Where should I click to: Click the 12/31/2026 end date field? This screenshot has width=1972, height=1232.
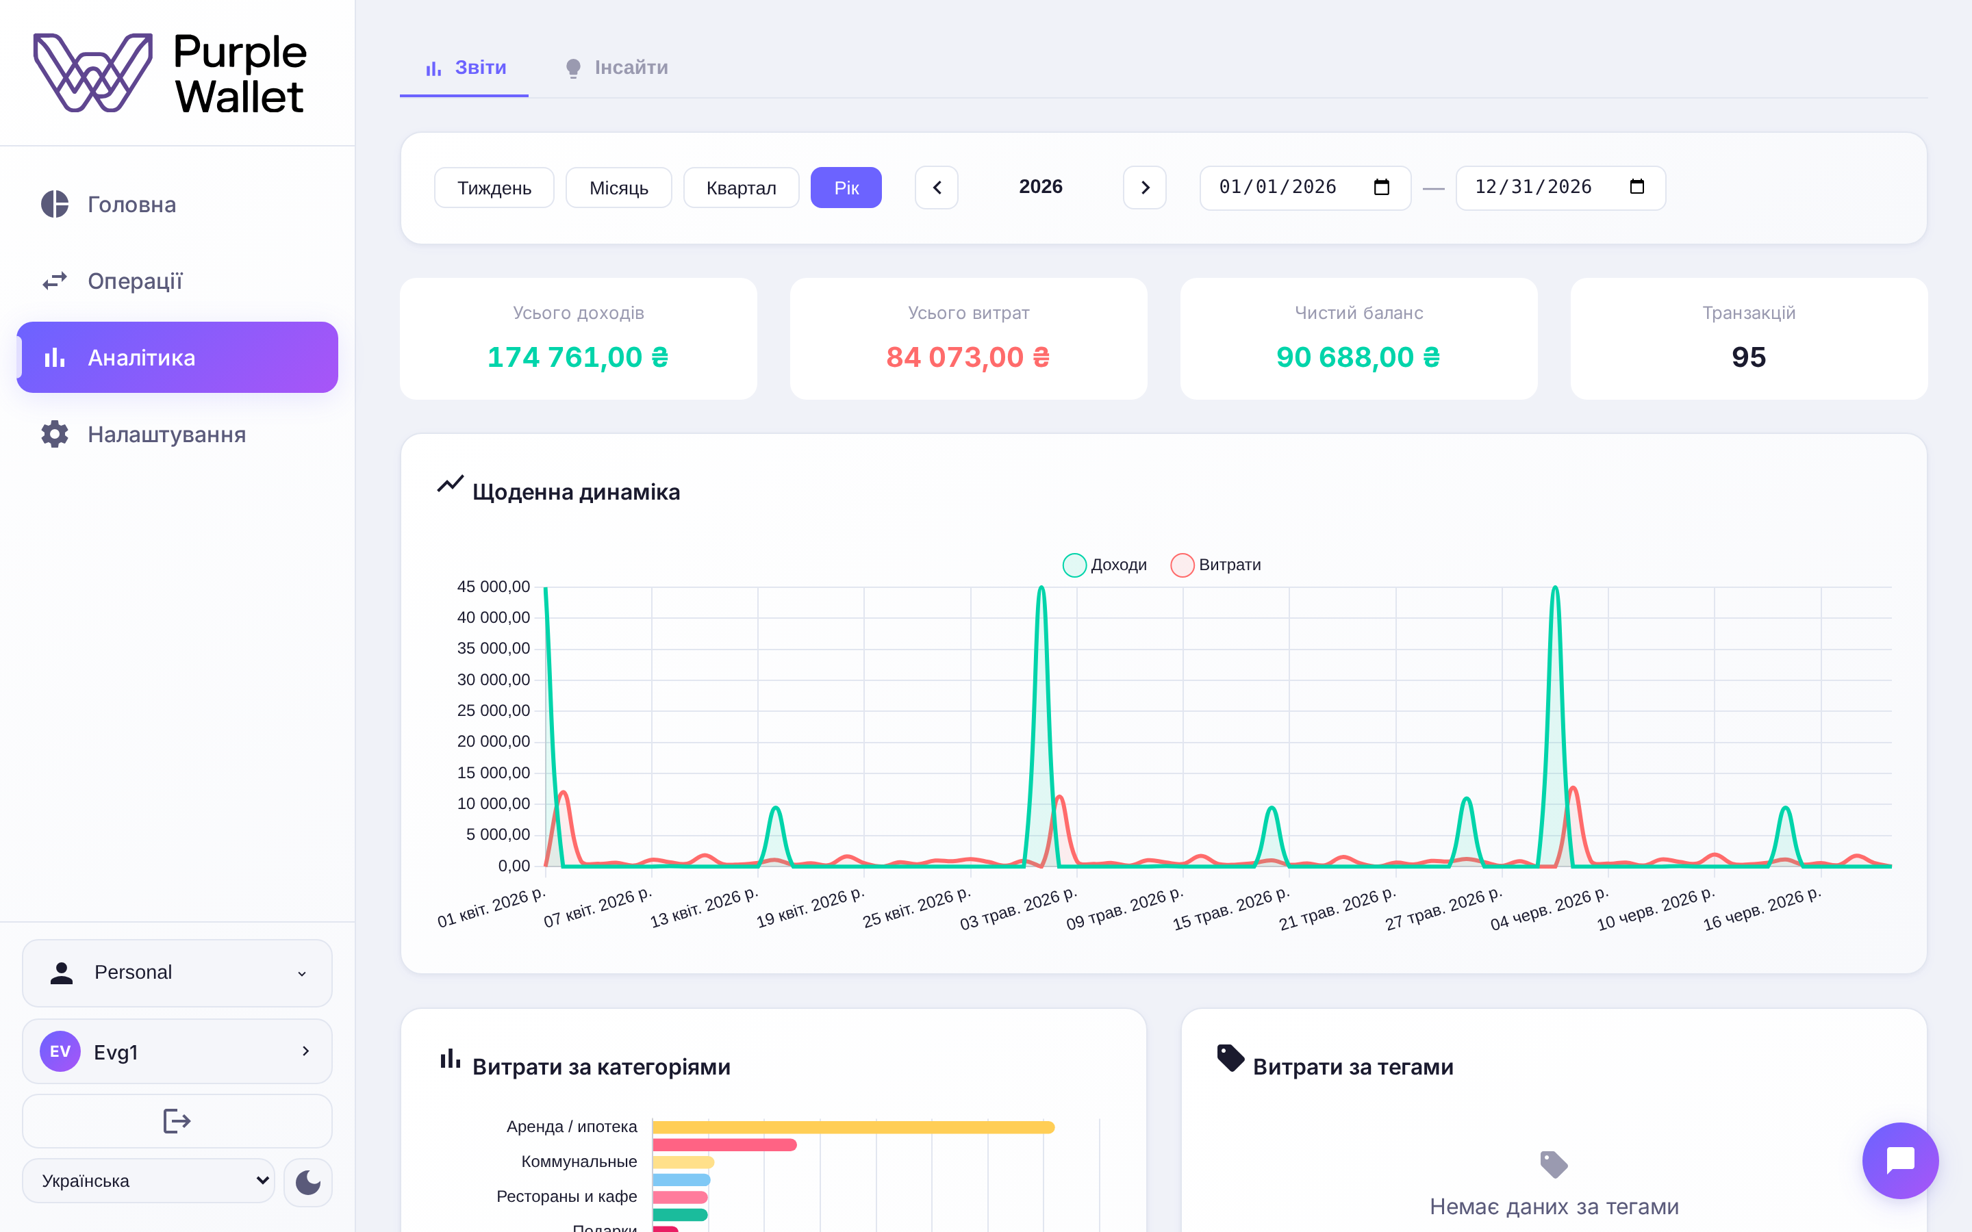pyautogui.click(x=1560, y=188)
